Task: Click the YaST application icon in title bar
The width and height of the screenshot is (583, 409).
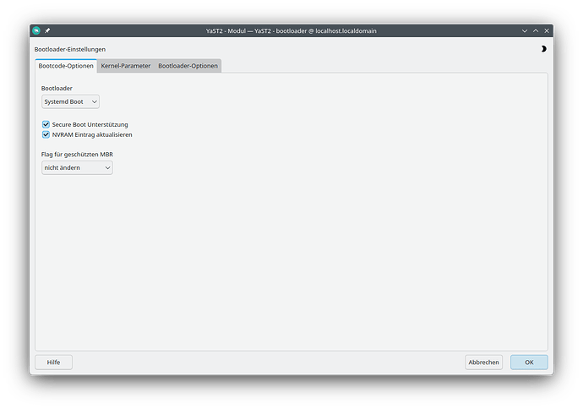Action: tap(36, 31)
